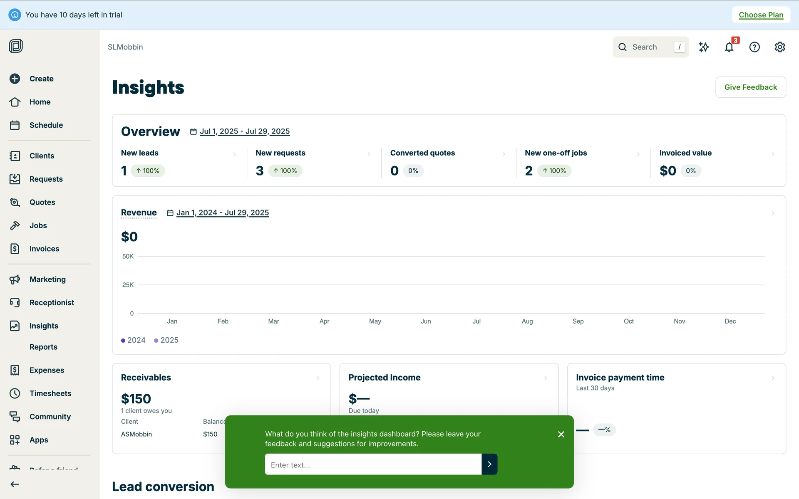
Task: Open the settings gear icon
Action: [780, 47]
